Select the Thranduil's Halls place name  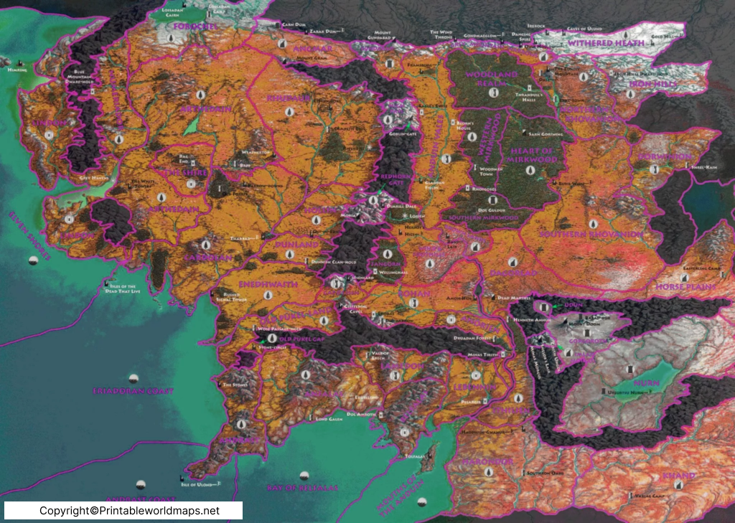(529, 97)
